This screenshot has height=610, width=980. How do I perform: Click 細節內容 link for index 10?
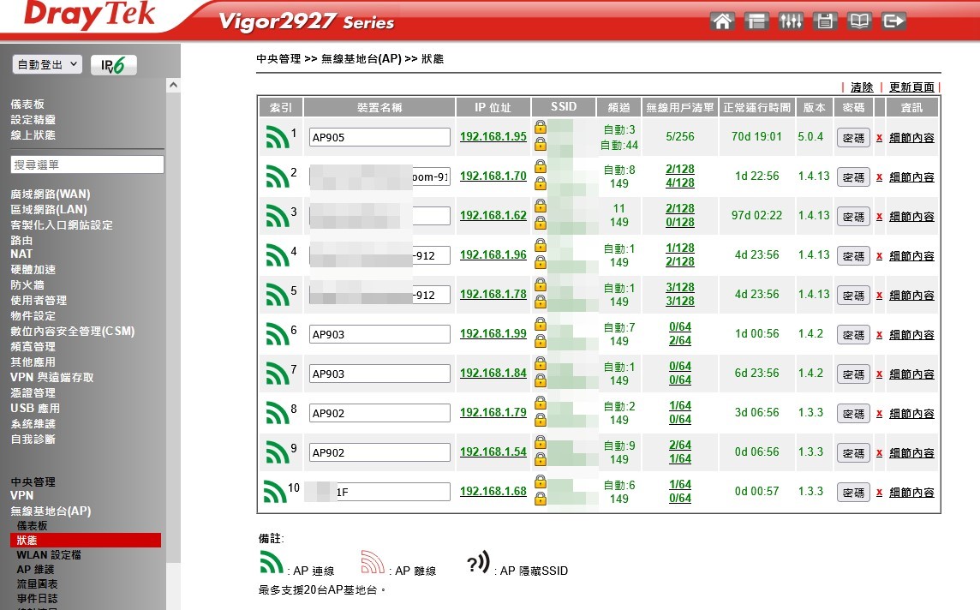click(911, 493)
